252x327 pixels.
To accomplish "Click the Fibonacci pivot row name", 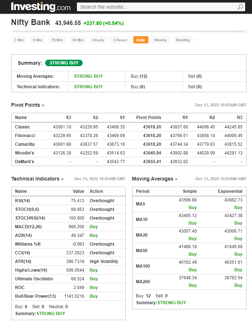I will click(x=25, y=136).
